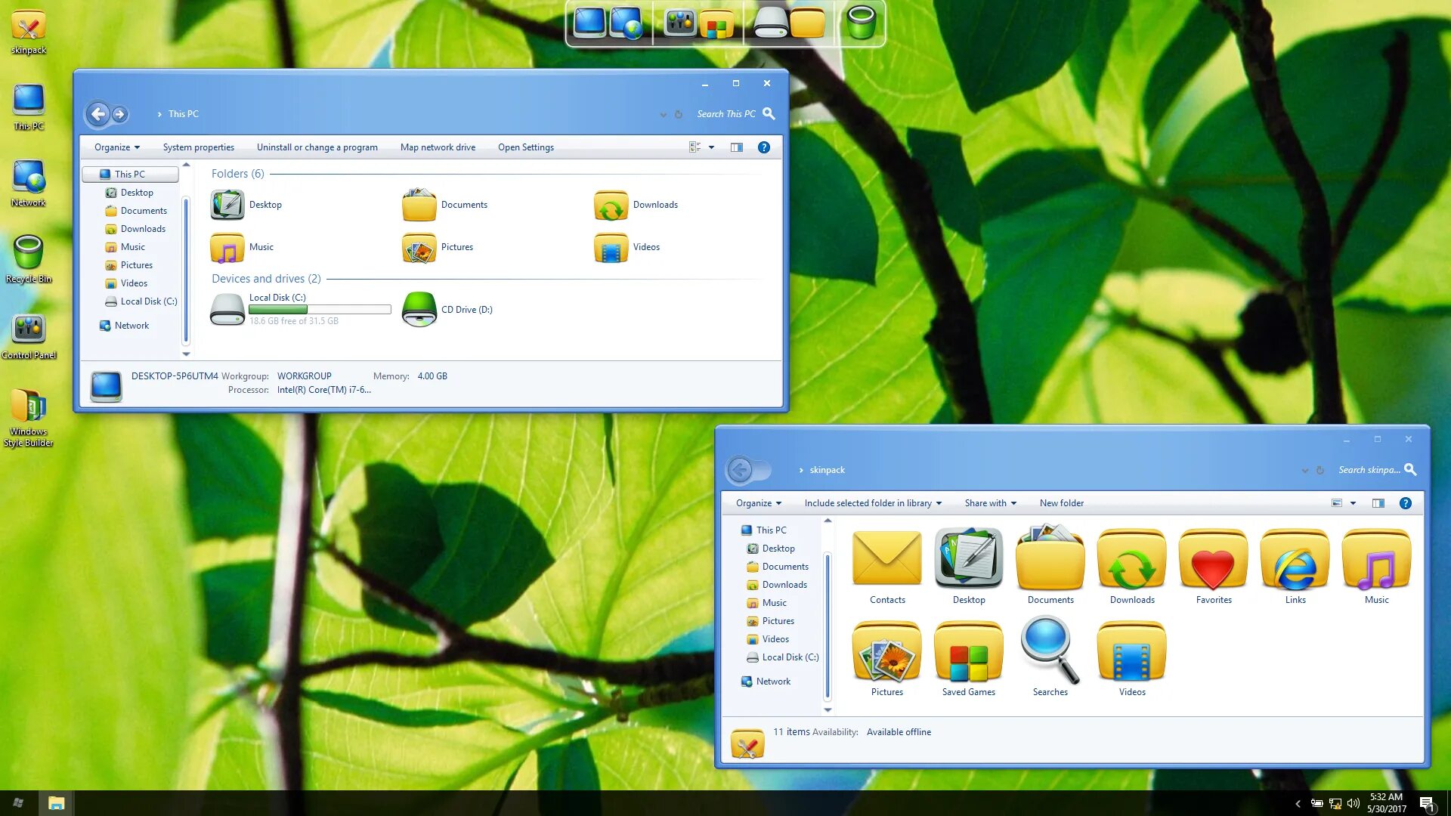
Task: Toggle preview pane in skinpack window
Action: pos(1378,503)
